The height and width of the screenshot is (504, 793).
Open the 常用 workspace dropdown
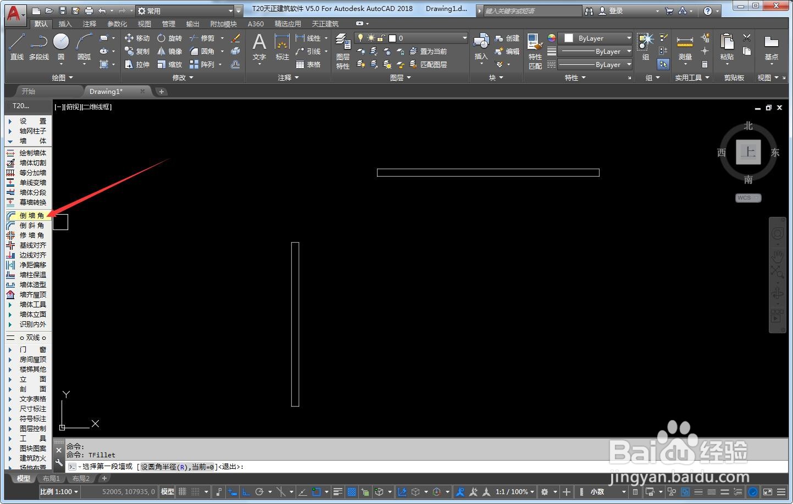click(185, 10)
